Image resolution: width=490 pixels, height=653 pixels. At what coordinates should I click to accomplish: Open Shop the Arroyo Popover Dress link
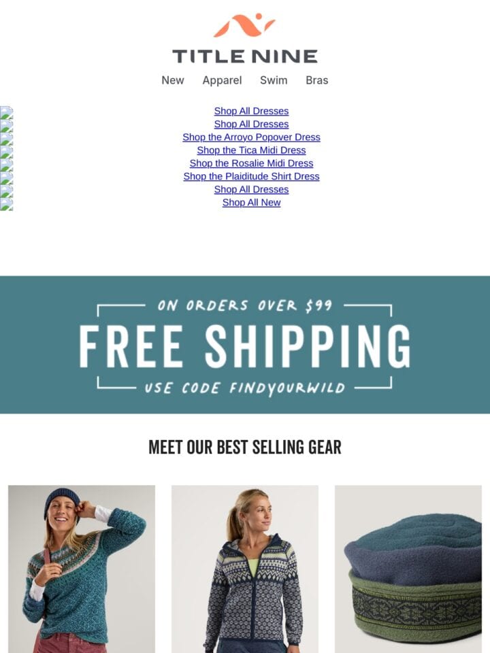click(x=251, y=137)
